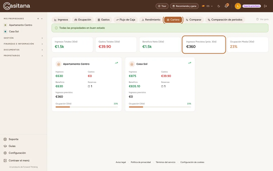The height and width of the screenshot is (171, 273).
Task: Open the user avatar L
Action: coord(238,6)
